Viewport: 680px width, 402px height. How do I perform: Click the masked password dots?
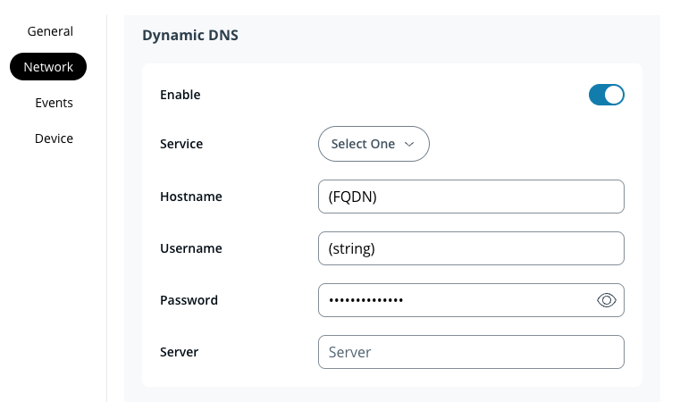coord(366,300)
